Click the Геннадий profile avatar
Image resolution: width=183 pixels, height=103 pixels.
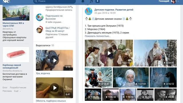pyautogui.click(x=174, y=1)
